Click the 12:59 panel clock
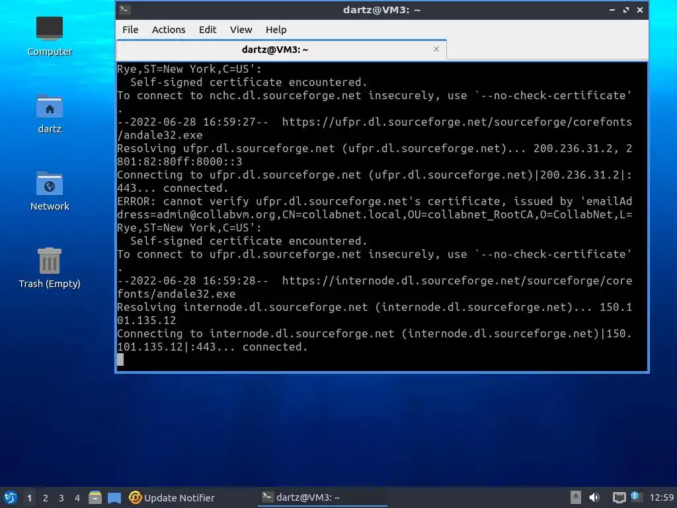The width and height of the screenshot is (677, 508). (x=661, y=497)
